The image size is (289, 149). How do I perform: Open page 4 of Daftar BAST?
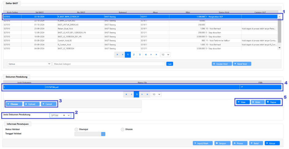[x=146, y=55]
